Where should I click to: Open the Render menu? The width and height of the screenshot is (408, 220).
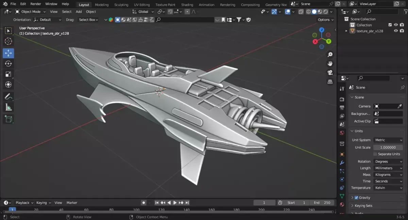pos(36,4)
